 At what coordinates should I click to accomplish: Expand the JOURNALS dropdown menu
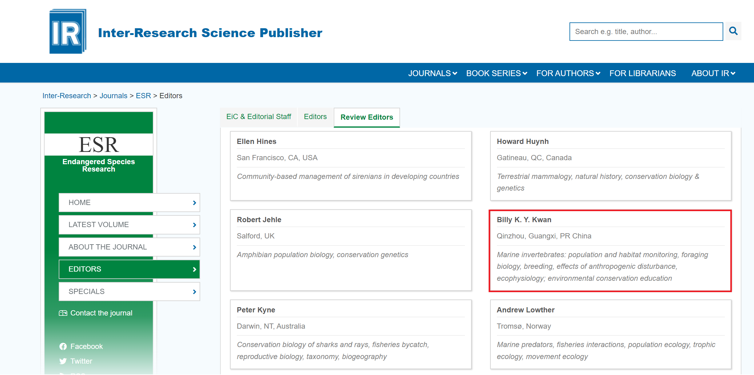[432, 73]
